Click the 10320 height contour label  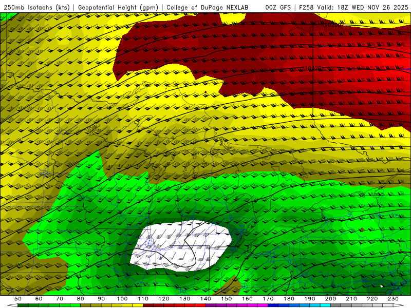click(313, 68)
